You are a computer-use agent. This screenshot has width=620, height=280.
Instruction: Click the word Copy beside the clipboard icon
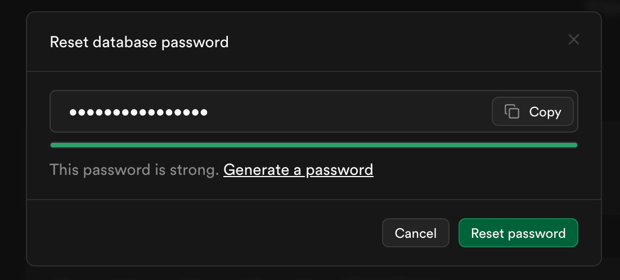tap(545, 112)
